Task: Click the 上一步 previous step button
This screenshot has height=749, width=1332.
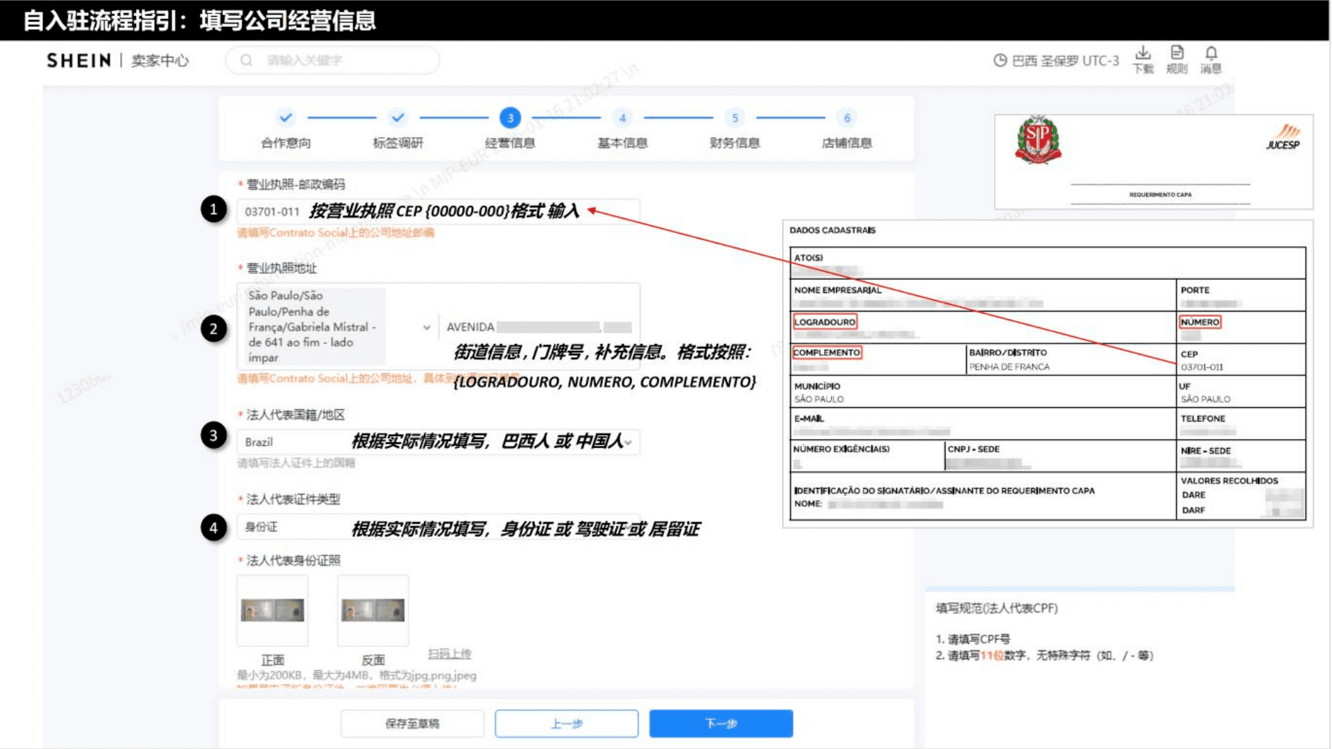Action: pyautogui.click(x=566, y=723)
